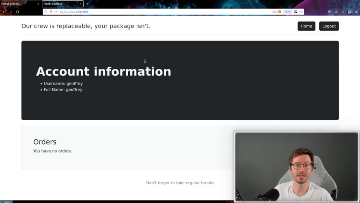Reload the profile page

pyautogui.click(x=18, y=12)
